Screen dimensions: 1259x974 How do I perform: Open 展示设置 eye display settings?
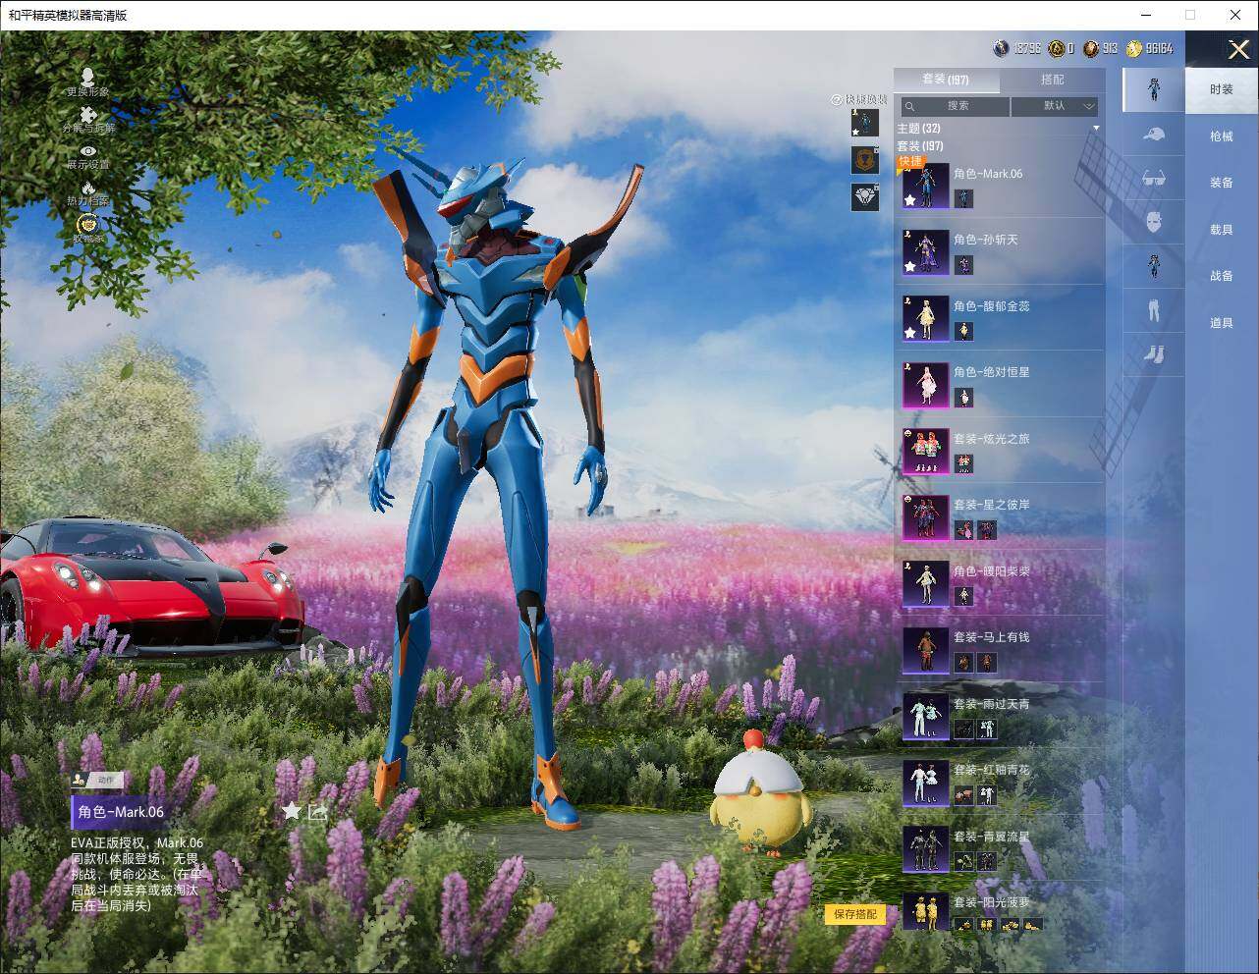pyautogui.click(x=87, y=152)
